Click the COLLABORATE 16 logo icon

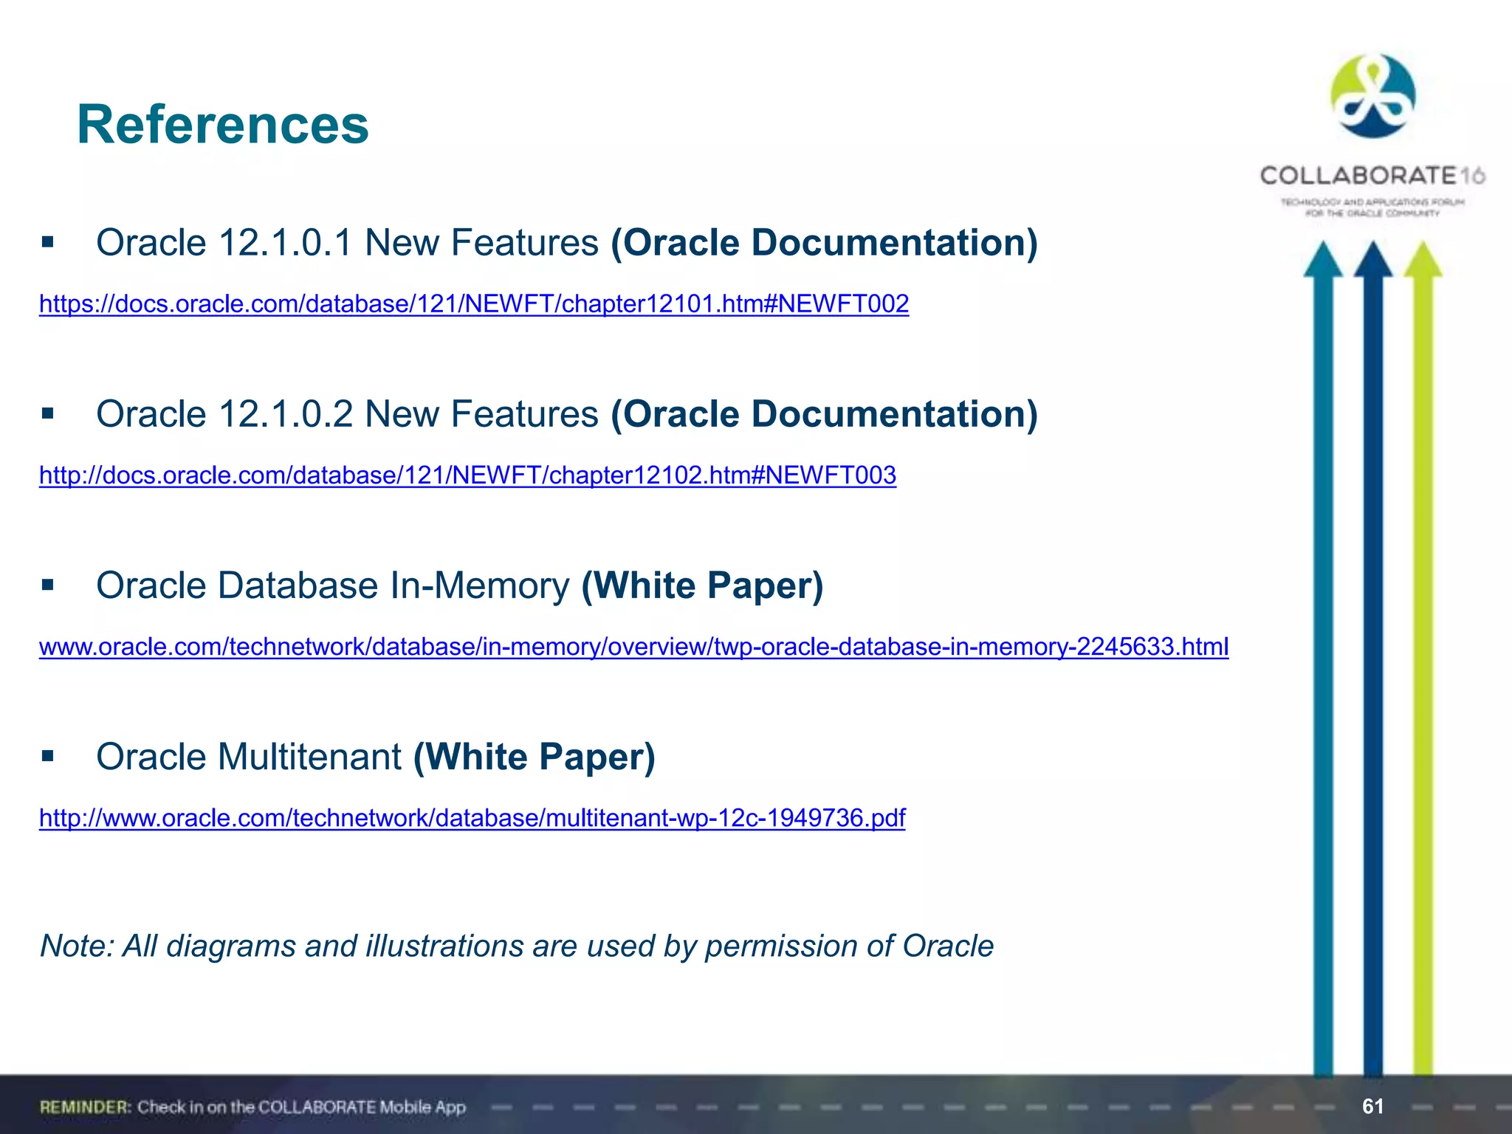coord(1372,96)
